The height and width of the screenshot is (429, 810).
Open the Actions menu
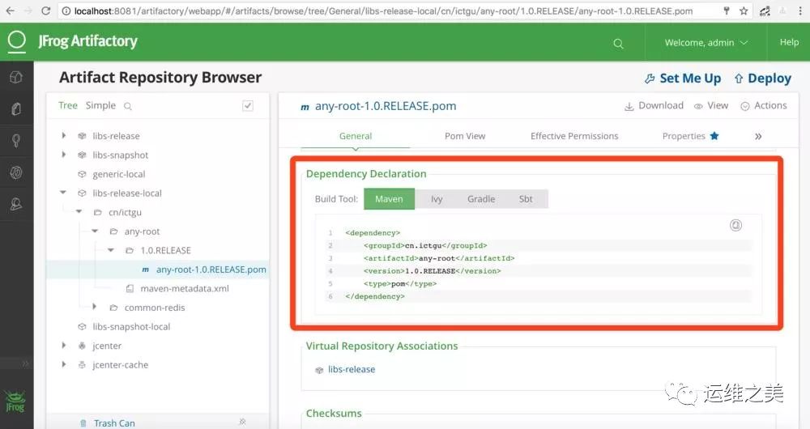(764, 105)
